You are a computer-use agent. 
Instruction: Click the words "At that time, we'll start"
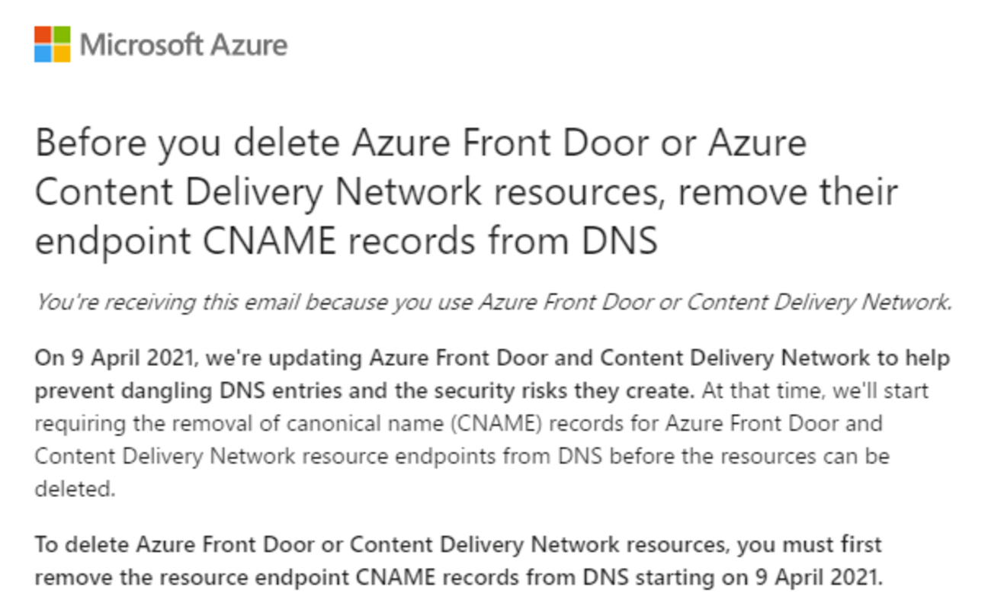click(x=814, y=391)
